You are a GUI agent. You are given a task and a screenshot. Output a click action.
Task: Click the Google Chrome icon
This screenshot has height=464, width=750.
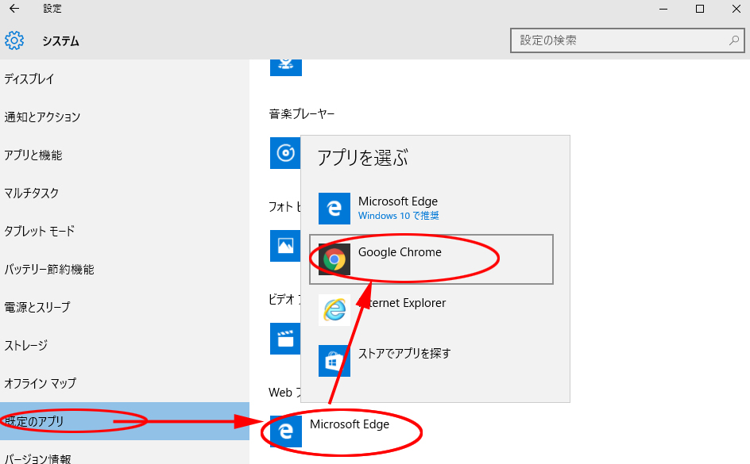click(x=334, y=259)
